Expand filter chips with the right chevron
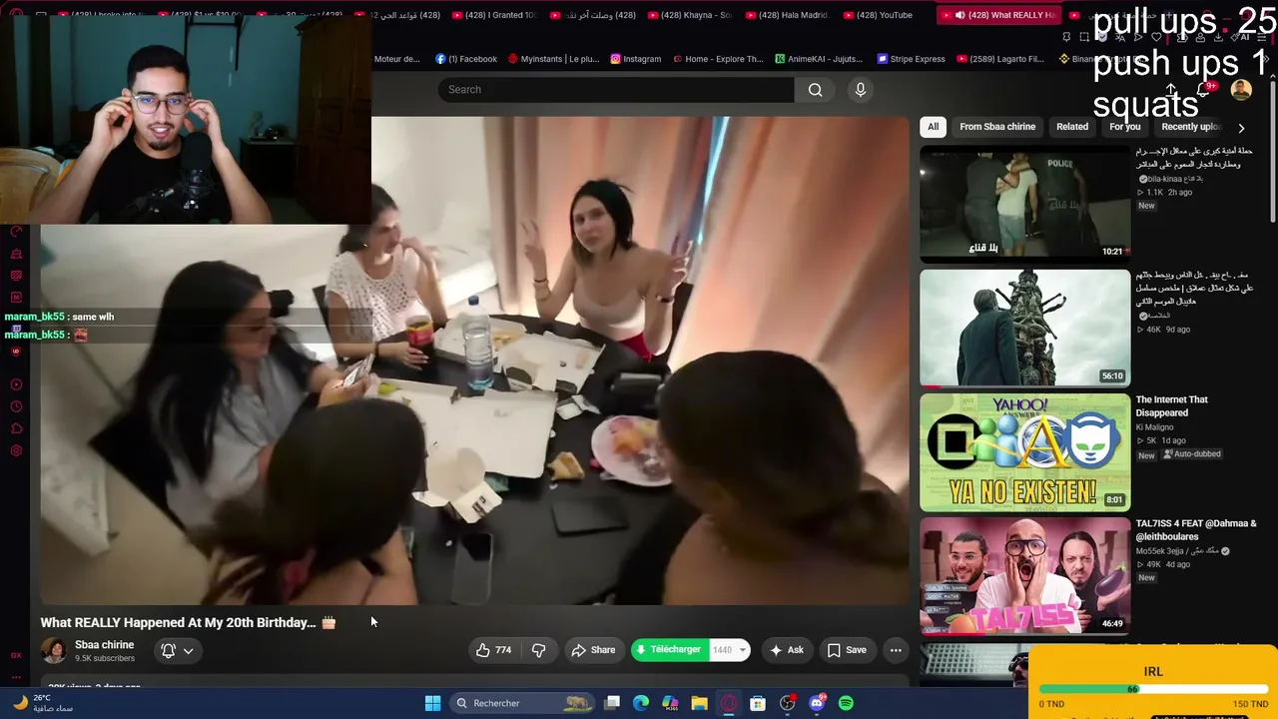This screenshot has width=1278, height=719. click(x=1241, y=128)
